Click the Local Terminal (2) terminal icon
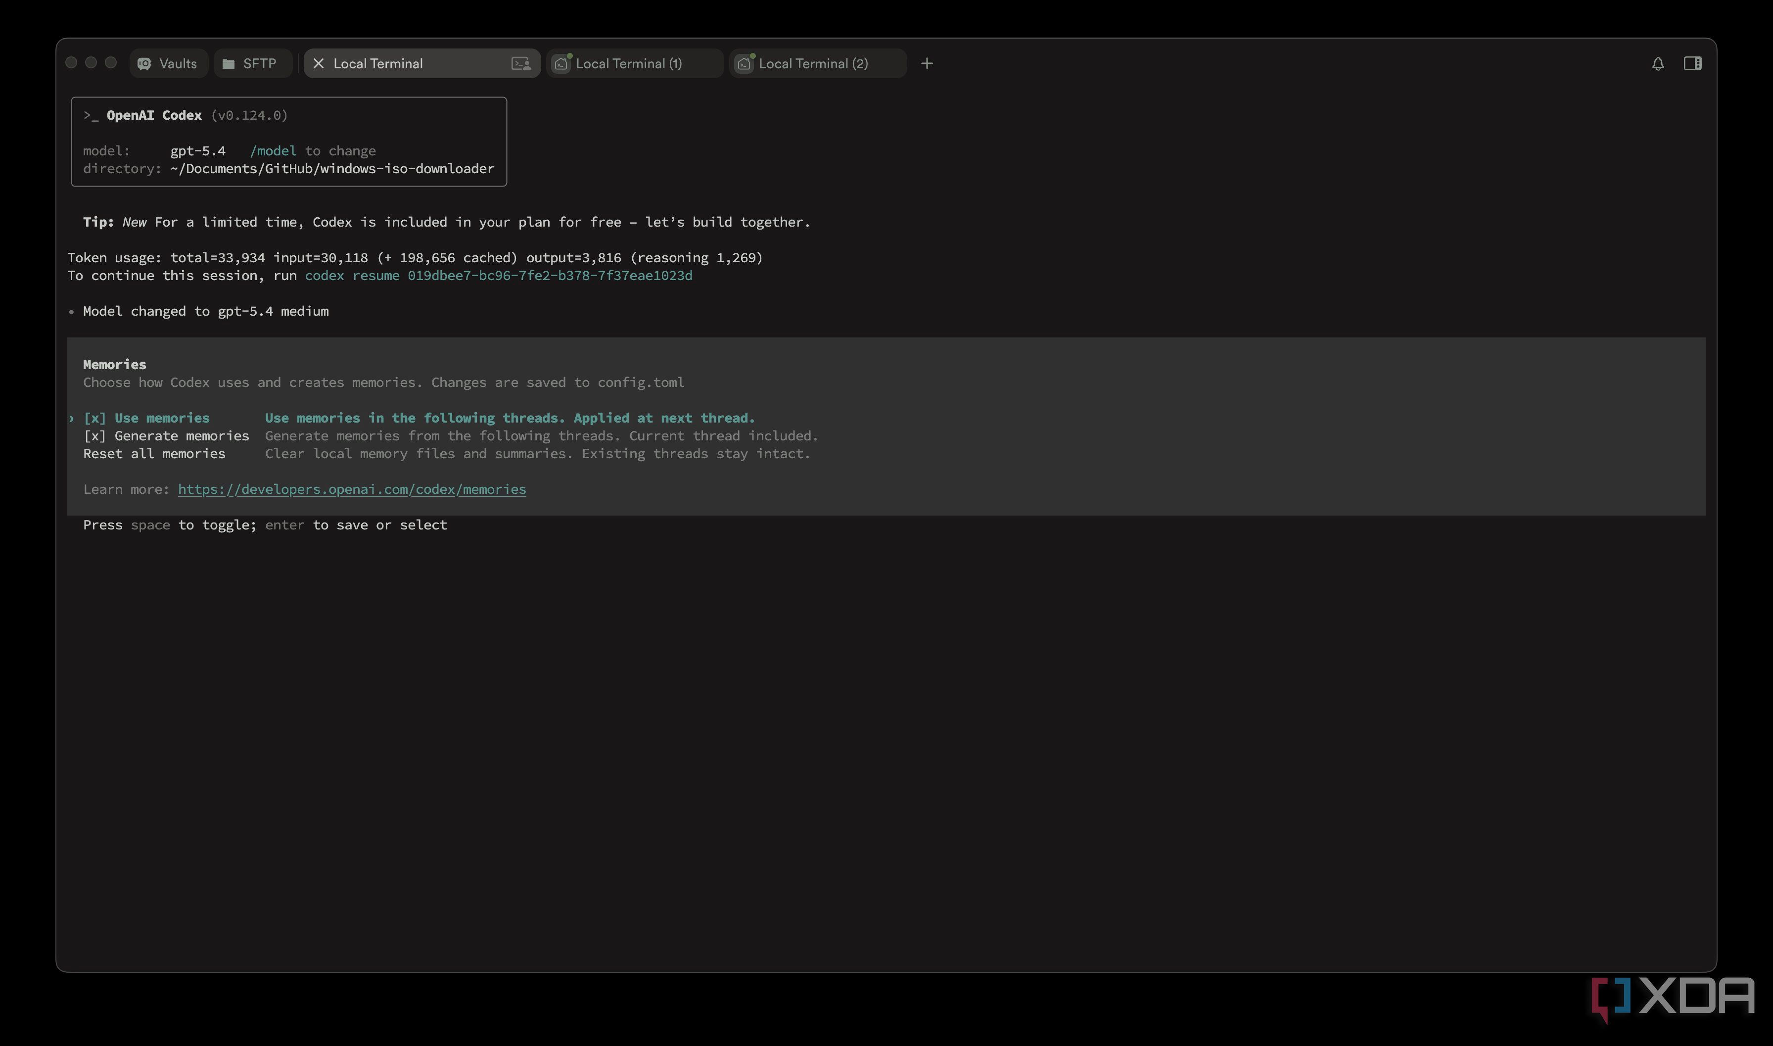Viewport: 1773px width, 1046px height. (x=744, y=63)
